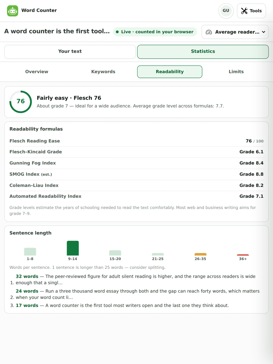Select the 17 words sentence entry

[136, 306]
